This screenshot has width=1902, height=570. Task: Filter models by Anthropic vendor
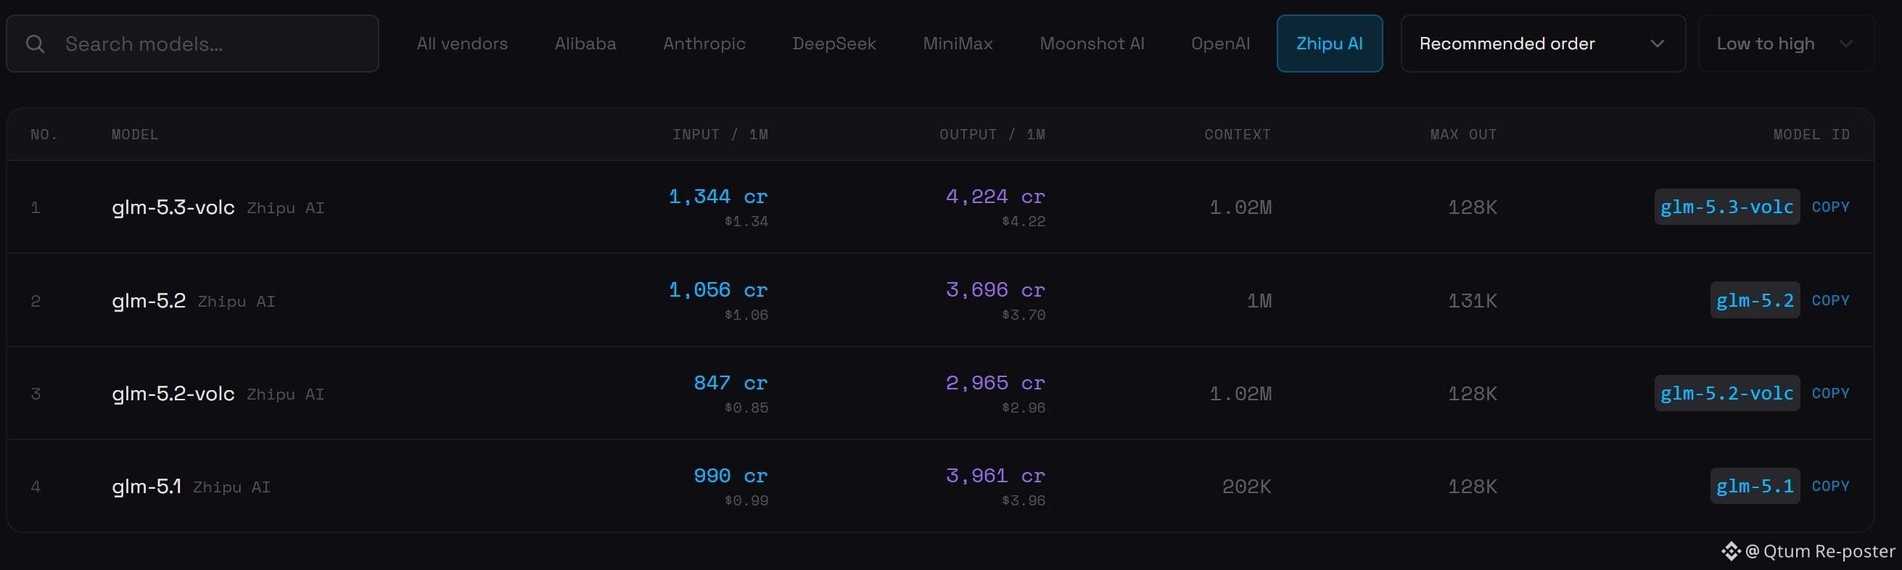click(704, 44)
